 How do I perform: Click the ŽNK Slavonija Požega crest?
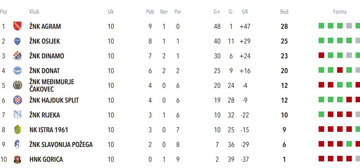pyautogui.click(x=17, y=144)
